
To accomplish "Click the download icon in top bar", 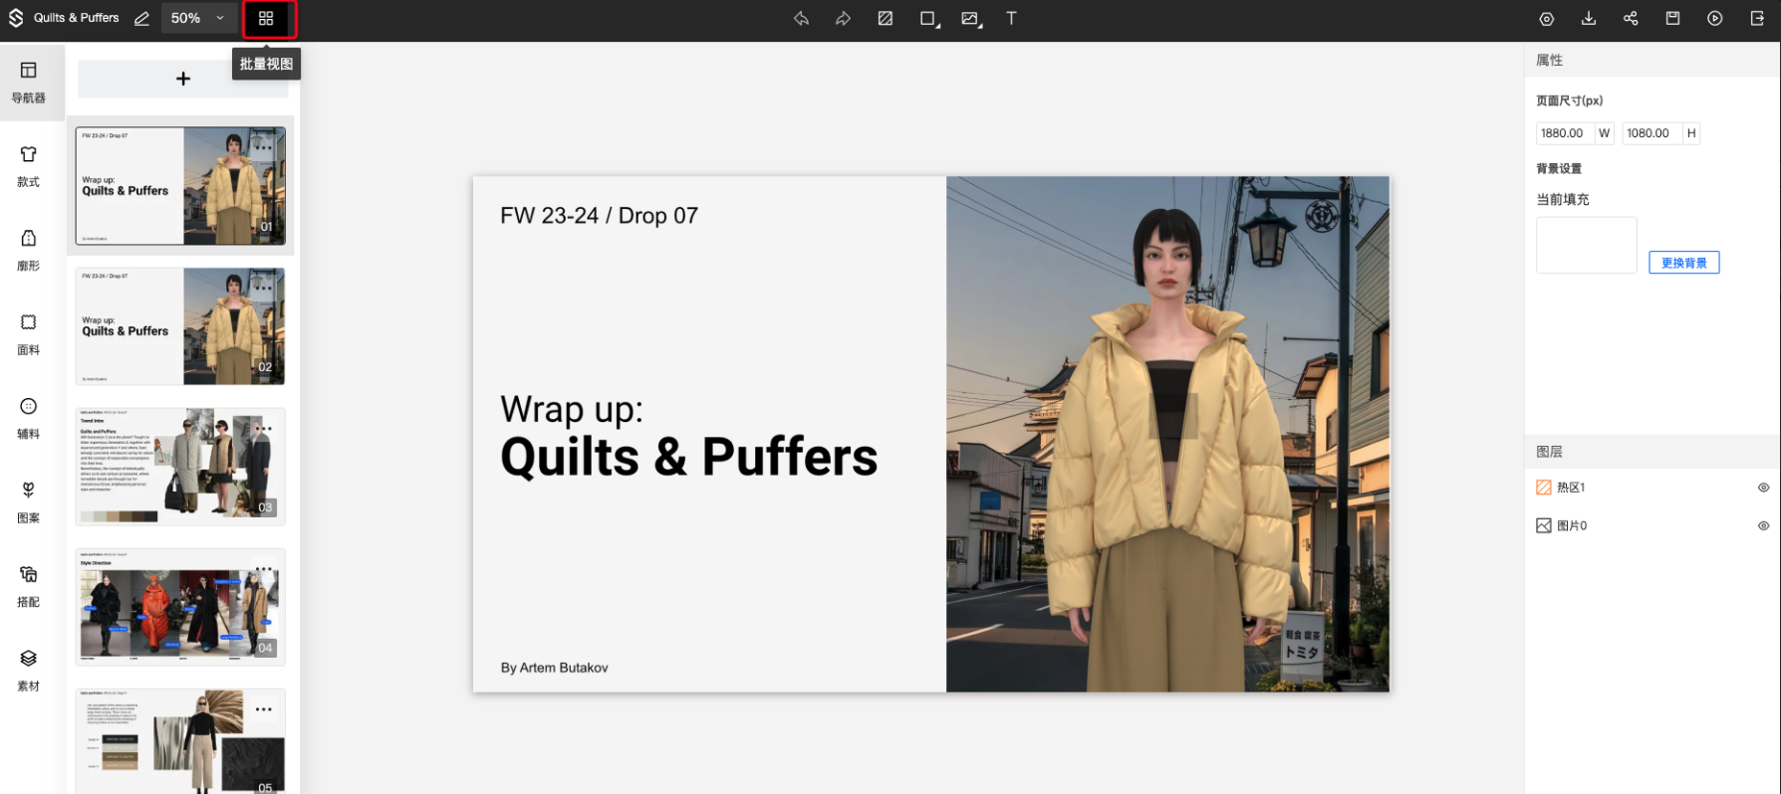I will [x=1589, y=19].
